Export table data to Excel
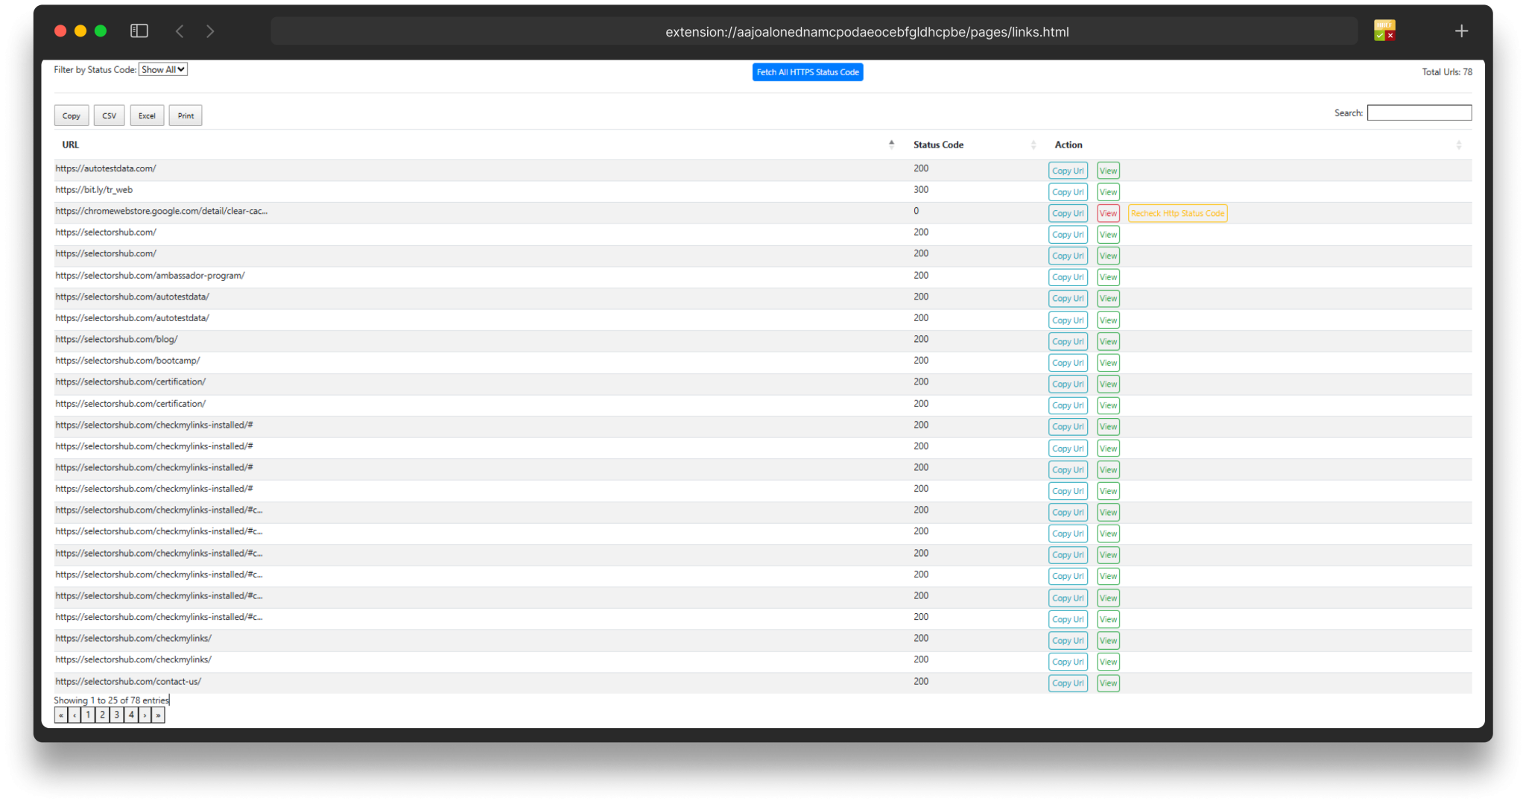1526x804 pixels. (x=147, y=115)
